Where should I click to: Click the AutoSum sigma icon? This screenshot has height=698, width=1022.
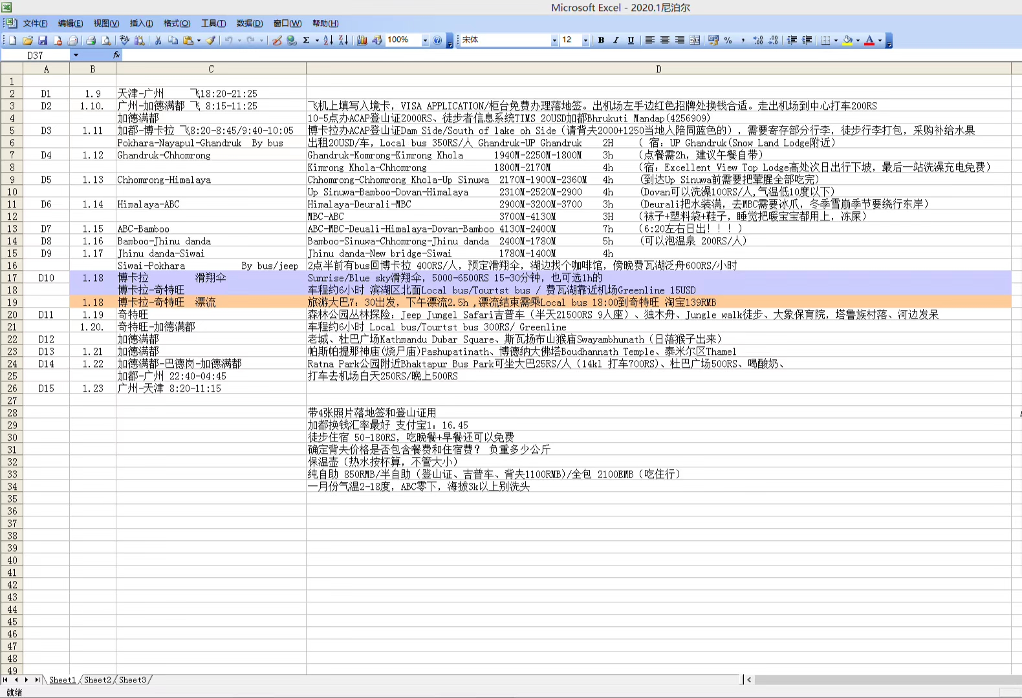point(307,40)
